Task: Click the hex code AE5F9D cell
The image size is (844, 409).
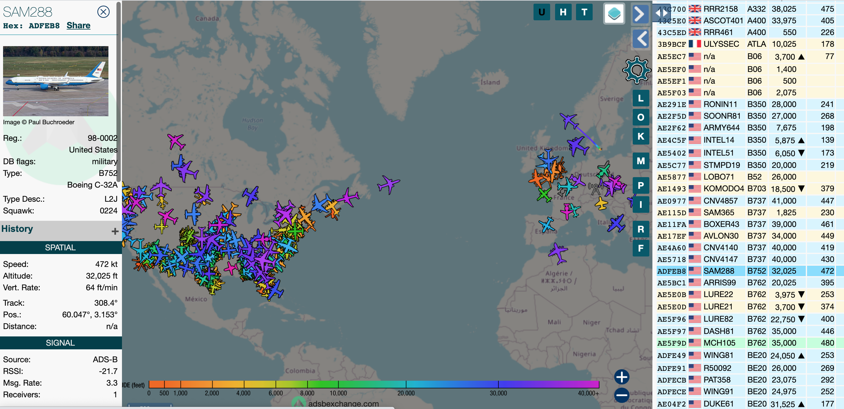Action: [671, 343]
